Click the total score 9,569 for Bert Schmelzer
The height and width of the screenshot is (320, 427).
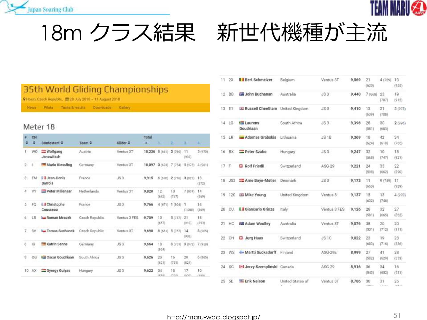(x=356, y=80)
